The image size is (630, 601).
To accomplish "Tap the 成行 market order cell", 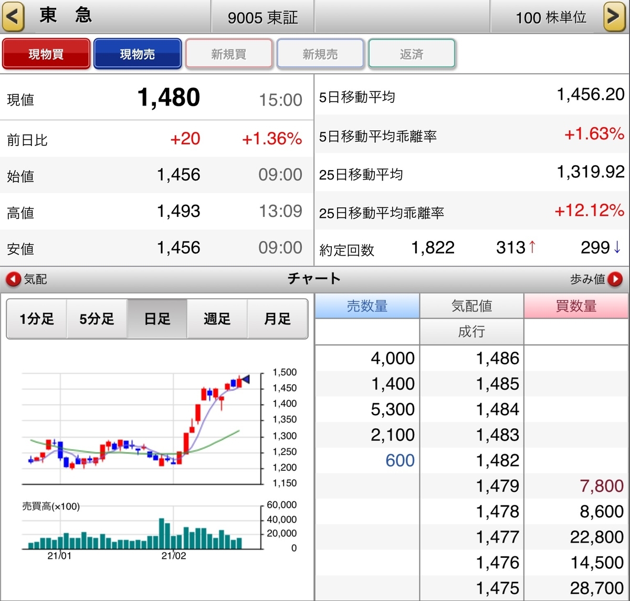I will click(x=471, y=332).
